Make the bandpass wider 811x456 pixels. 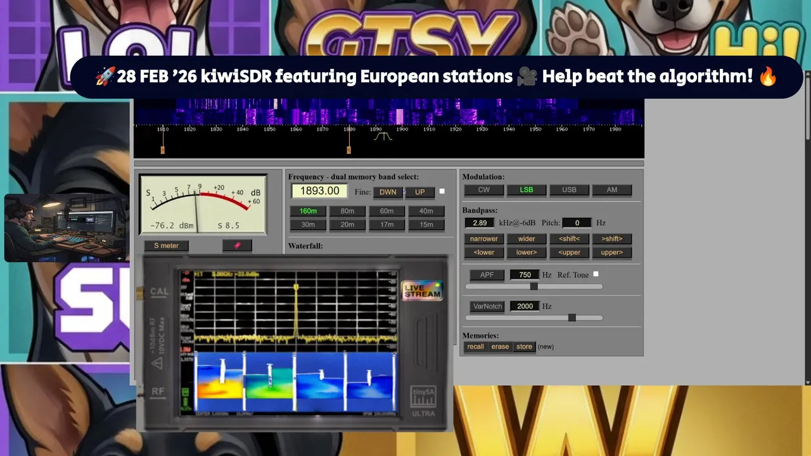527,239
